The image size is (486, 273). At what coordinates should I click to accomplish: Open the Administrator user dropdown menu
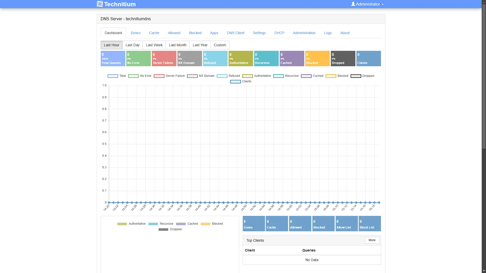tap(367, 4)
